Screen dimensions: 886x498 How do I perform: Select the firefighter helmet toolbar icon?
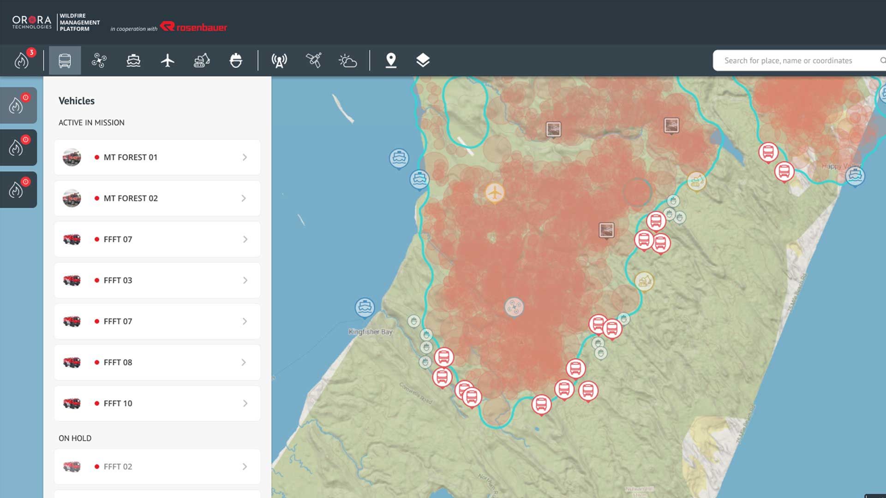[236, 60]
